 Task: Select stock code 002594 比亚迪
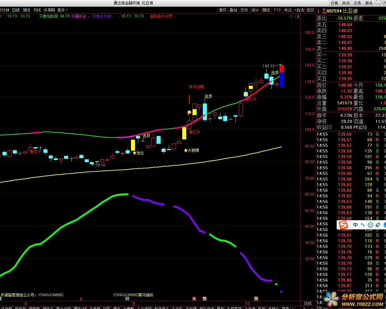coord(342,11)
